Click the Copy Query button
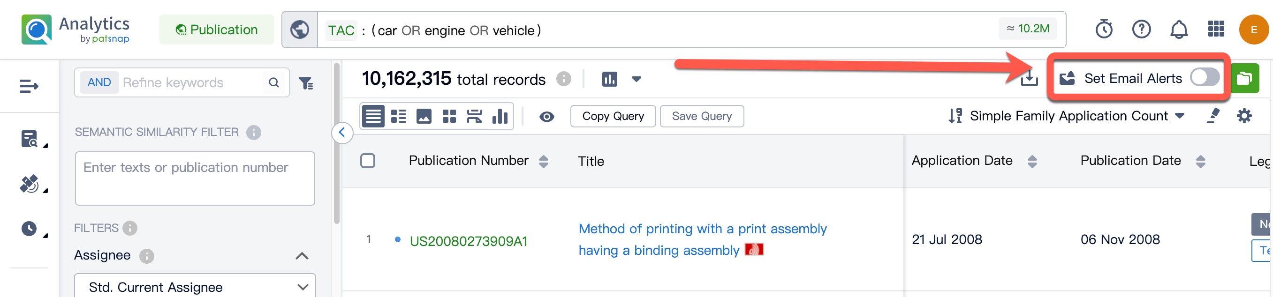This screenshot has width=1273, height=297. tap(613, 117)
